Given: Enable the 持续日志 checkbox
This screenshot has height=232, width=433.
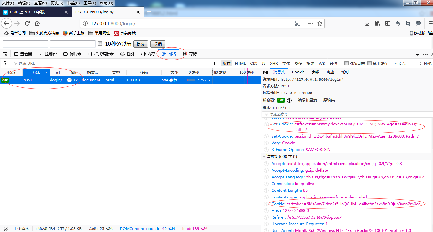Looking at the screenshot, I should coord(346,63).
